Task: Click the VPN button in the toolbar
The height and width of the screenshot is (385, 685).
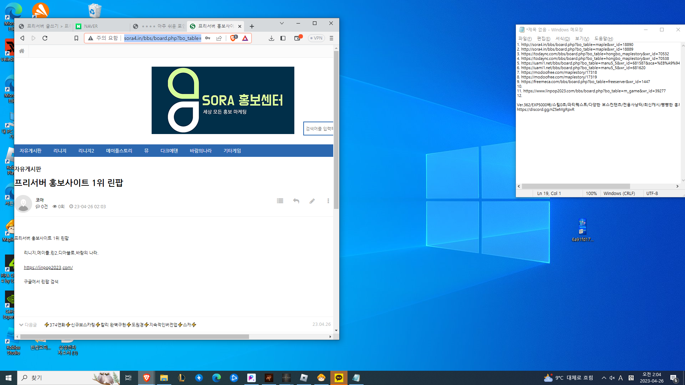Action: (x=316, y=38)
